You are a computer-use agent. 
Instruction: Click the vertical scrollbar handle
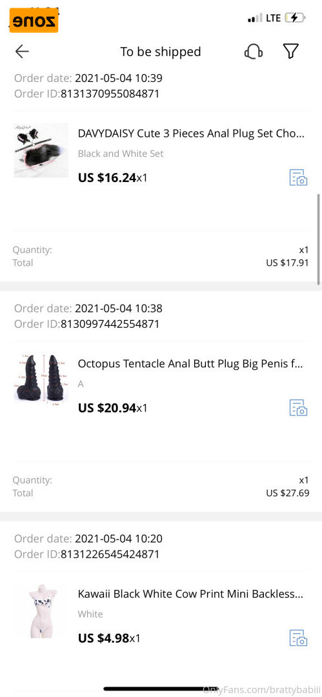[x=318, y=239]
